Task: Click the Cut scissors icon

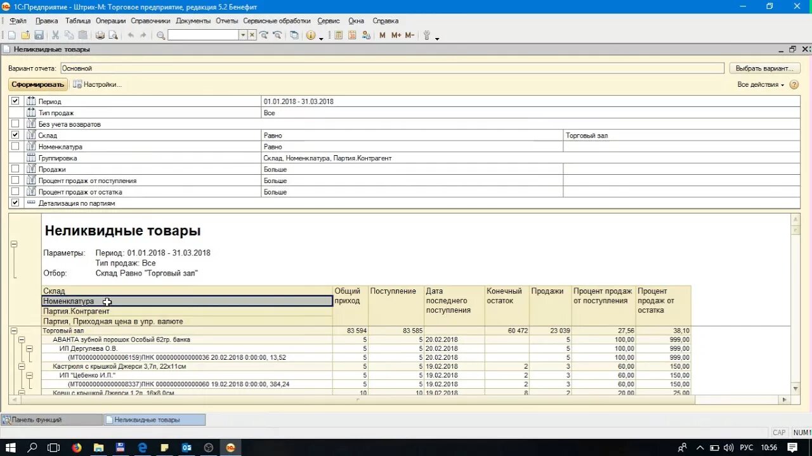Action: [56, 35]
